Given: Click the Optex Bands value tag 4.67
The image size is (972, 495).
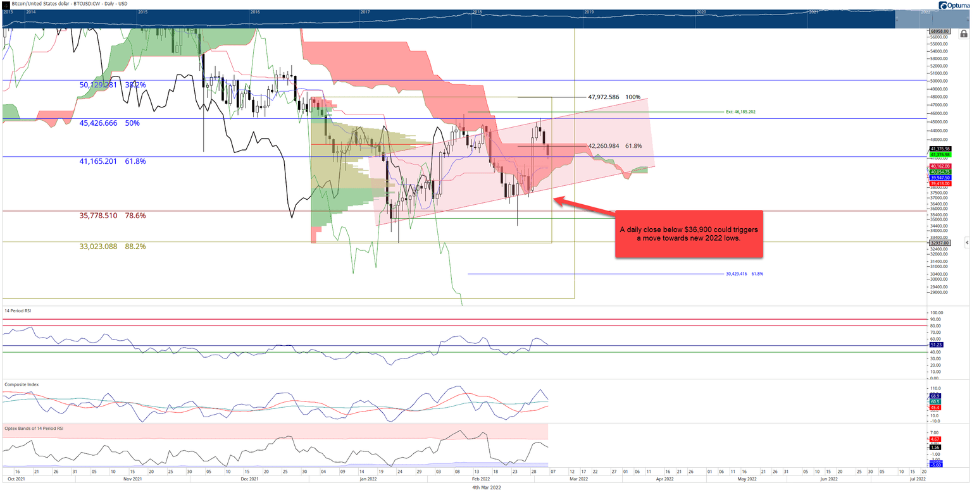Looking at the screenshot, I should coord(935,439).
